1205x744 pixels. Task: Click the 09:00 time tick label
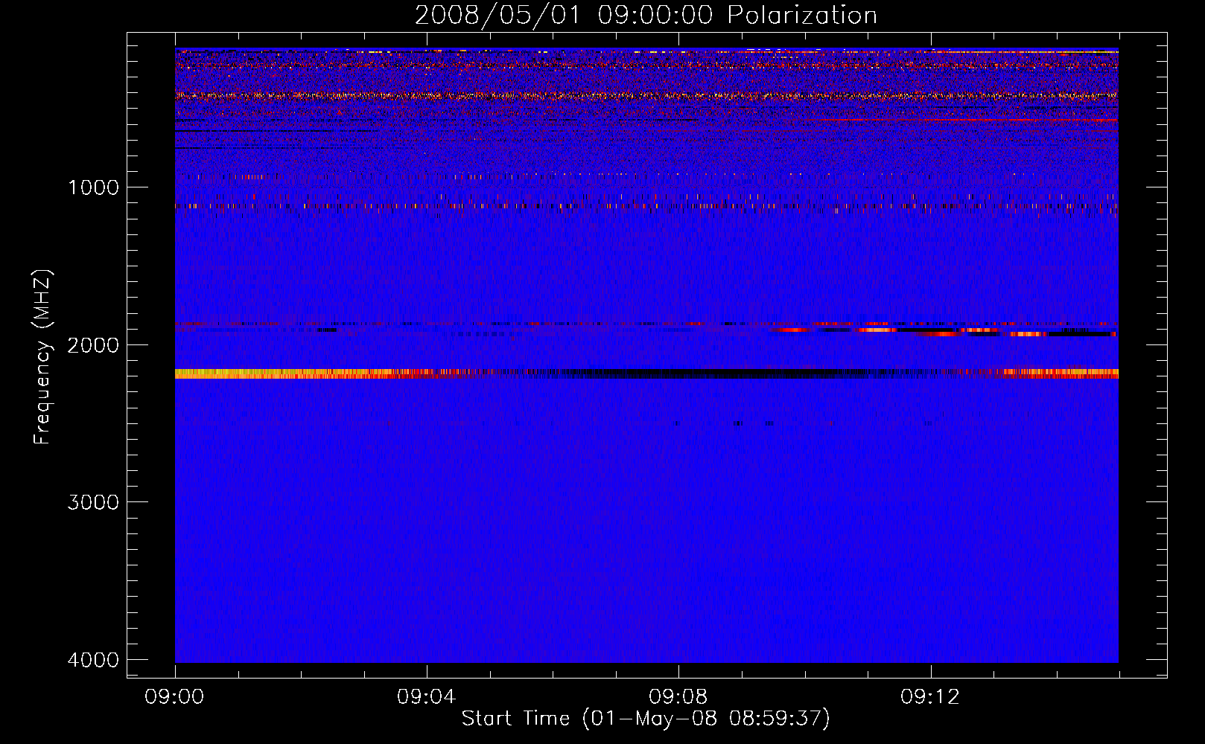(175, 697)
